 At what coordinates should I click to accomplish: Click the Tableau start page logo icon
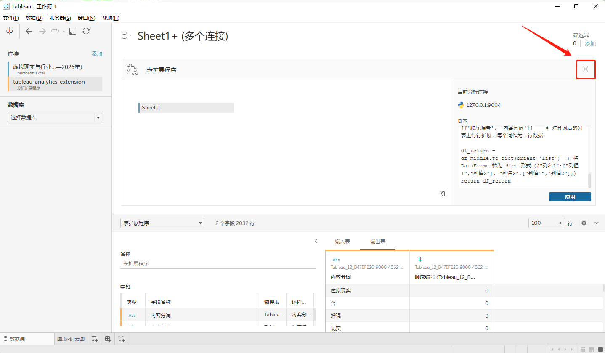[10, 31]
